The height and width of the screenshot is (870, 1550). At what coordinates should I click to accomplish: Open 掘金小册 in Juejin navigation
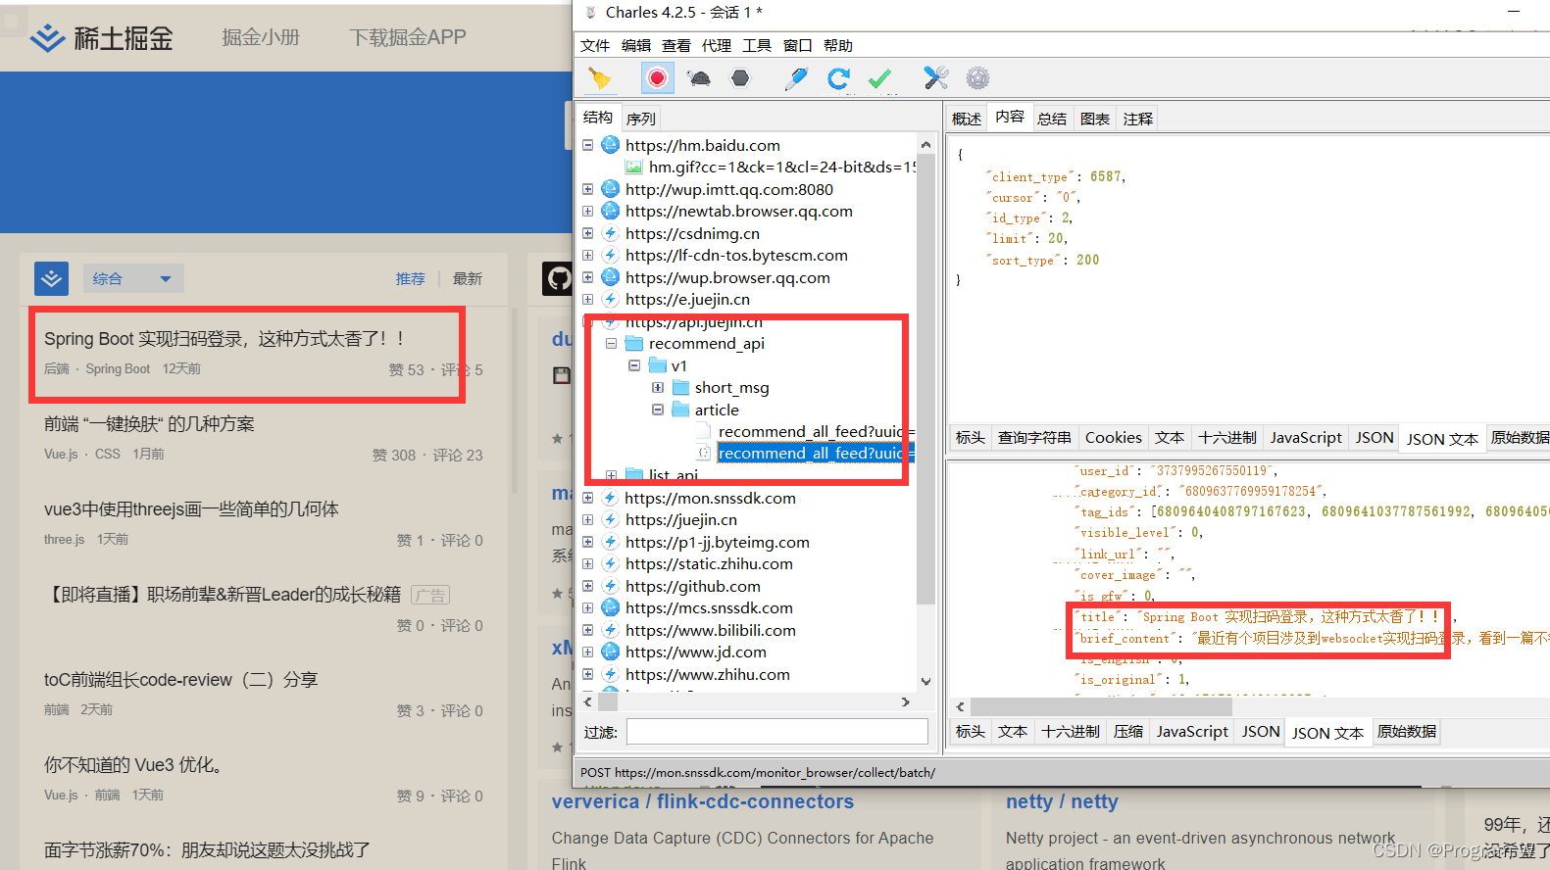(x=261, y=37)
